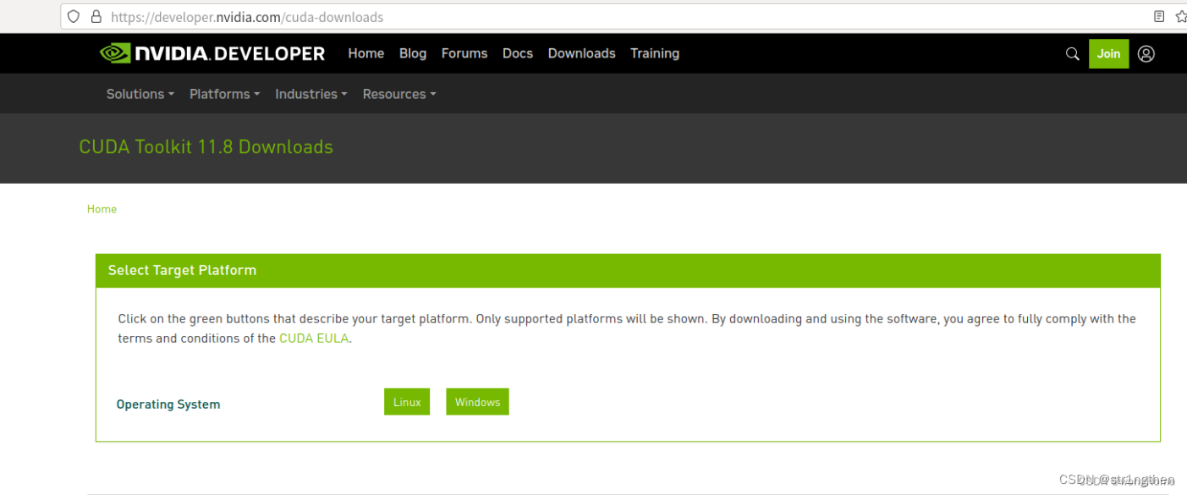Image resolution: width=1187 pixels, height=495 pixels.
Task: Follow the Home breadcrumb link
Action: [102, 209]
